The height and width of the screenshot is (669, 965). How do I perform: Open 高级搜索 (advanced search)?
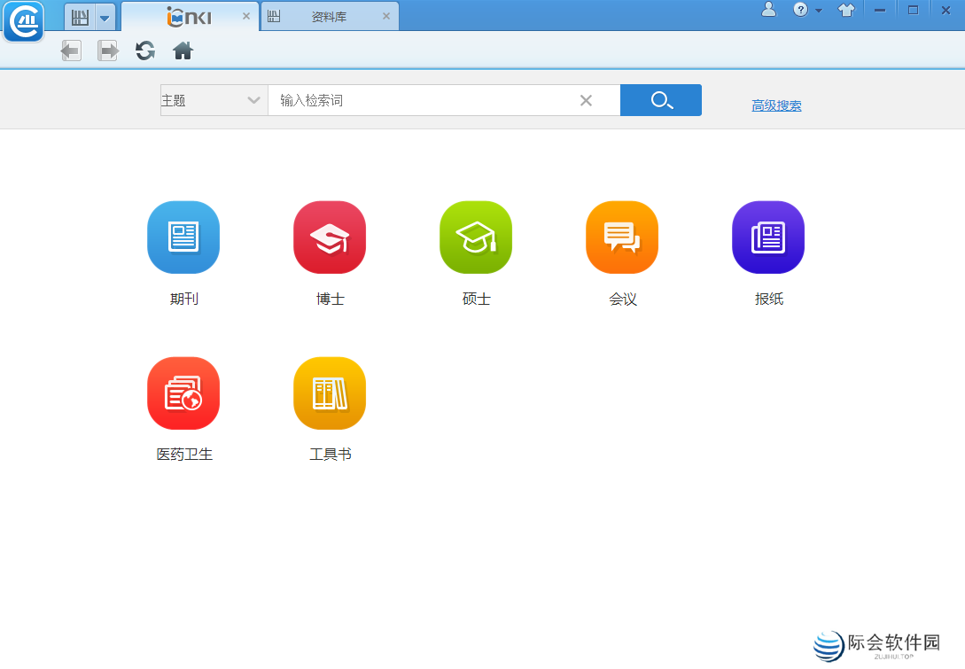776,105
